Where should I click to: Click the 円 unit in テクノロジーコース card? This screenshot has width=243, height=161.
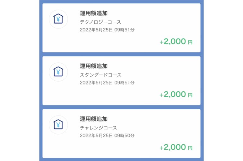coord(190,42)
